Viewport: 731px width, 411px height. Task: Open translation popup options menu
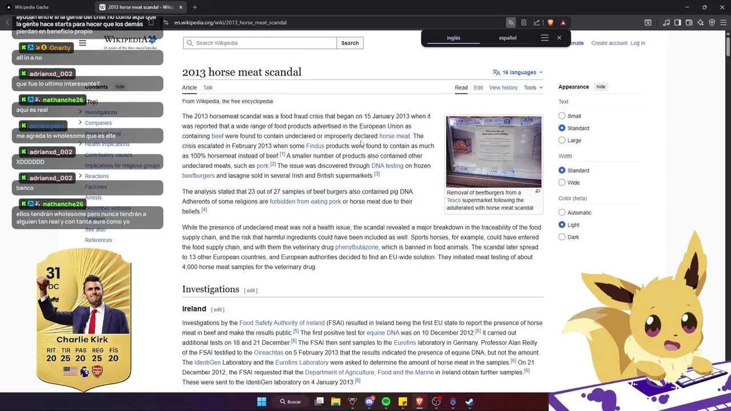pyautogui.click(x=545, y=38)
